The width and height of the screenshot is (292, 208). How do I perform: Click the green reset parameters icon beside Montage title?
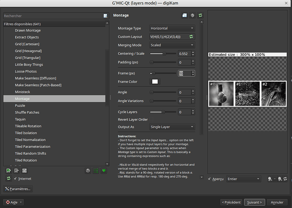(200, 15)
